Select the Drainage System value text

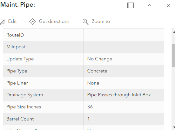point(119,95)
